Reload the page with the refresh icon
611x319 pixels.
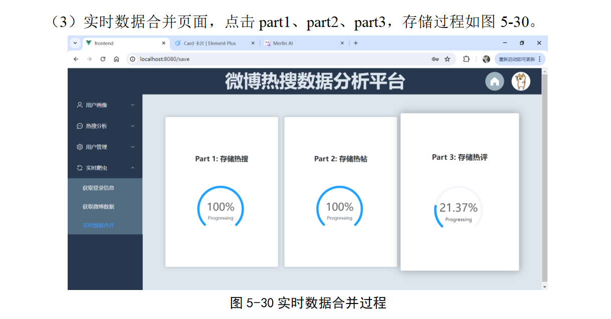pos(103,59)
